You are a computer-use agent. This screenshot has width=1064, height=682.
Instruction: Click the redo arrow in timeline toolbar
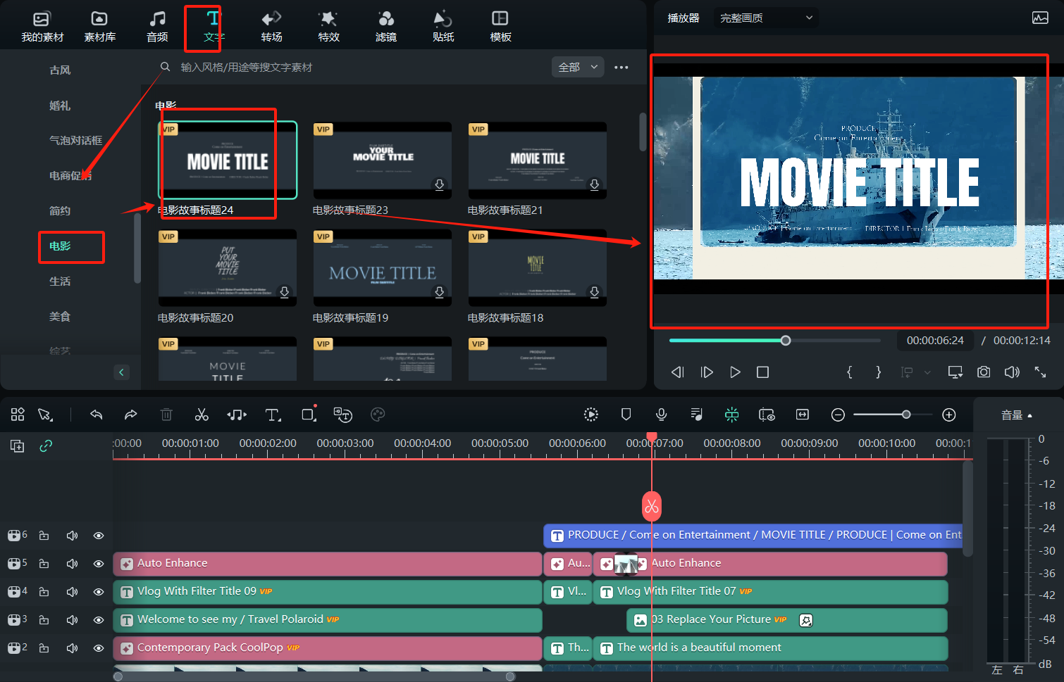coord(130,415)
